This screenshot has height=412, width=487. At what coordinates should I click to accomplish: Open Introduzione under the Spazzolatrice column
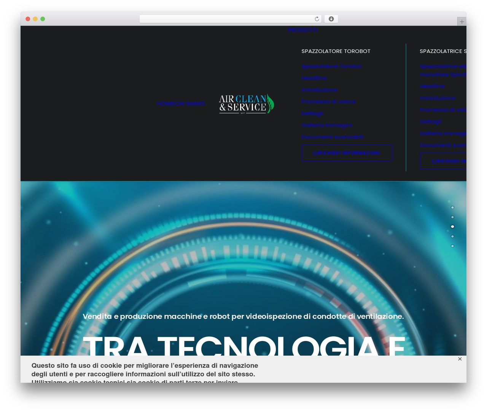click(438, 98)
